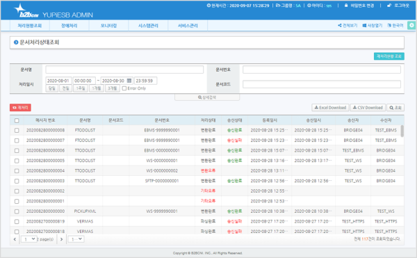Click the CSV Download button
The image size is (417, 258).
[368, 108]
